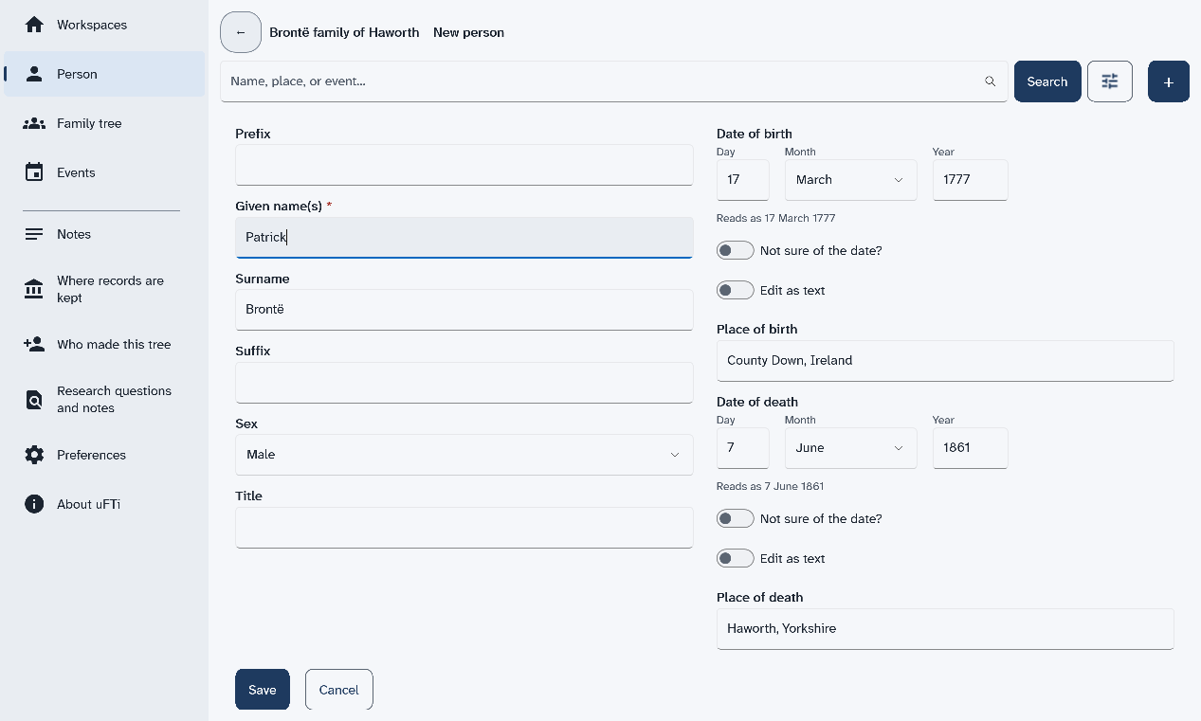Cancel creating the new person
The width and height of the screenshot is (1201, 721).
[339, 690]
